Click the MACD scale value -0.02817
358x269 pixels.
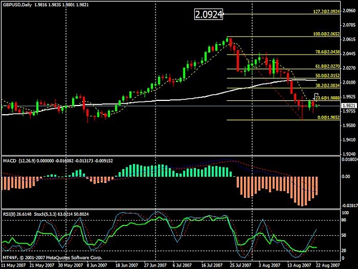click(349, 205)
